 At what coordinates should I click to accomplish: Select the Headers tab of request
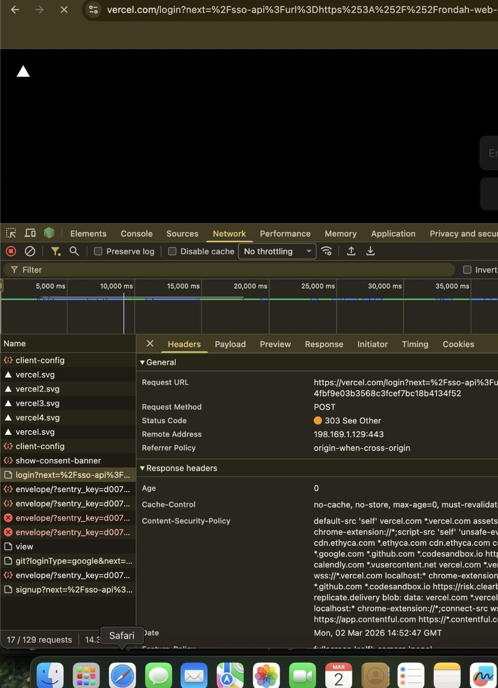point(184,344)
